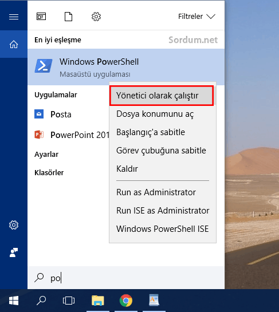
Task: Click in the search box containing 'po'
Action: click(x=126, y=278)
